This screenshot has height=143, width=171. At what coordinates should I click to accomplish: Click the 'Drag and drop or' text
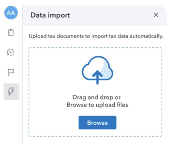[x=97, y=97]
